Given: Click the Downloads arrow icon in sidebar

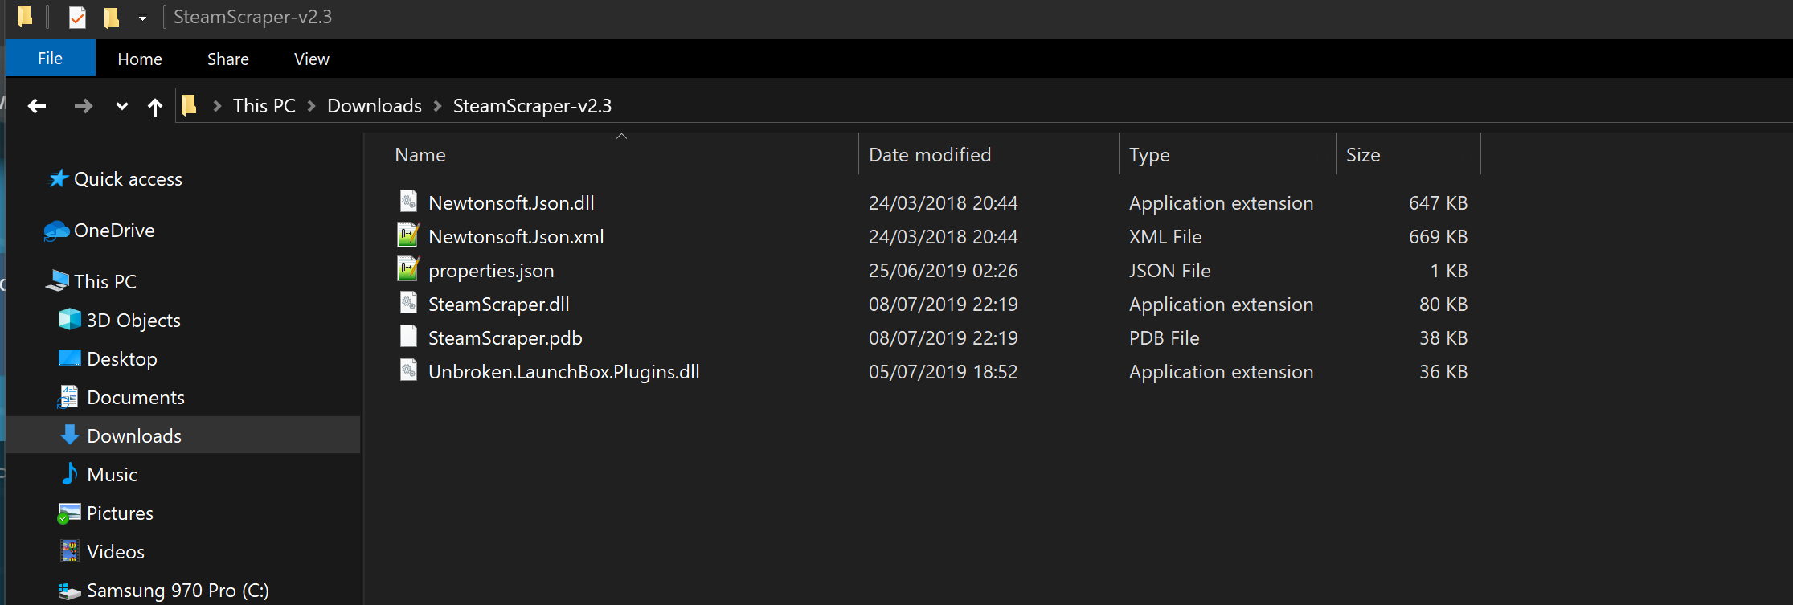Looking at the screenshot, I should [x=70, y=435].
